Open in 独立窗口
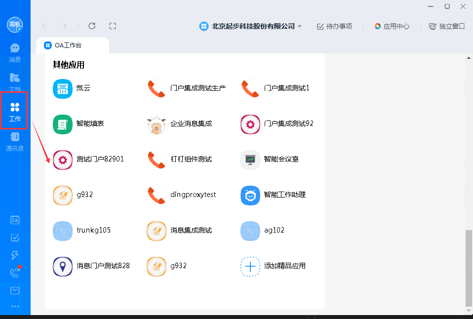473x319 pixels. (447, 26)
